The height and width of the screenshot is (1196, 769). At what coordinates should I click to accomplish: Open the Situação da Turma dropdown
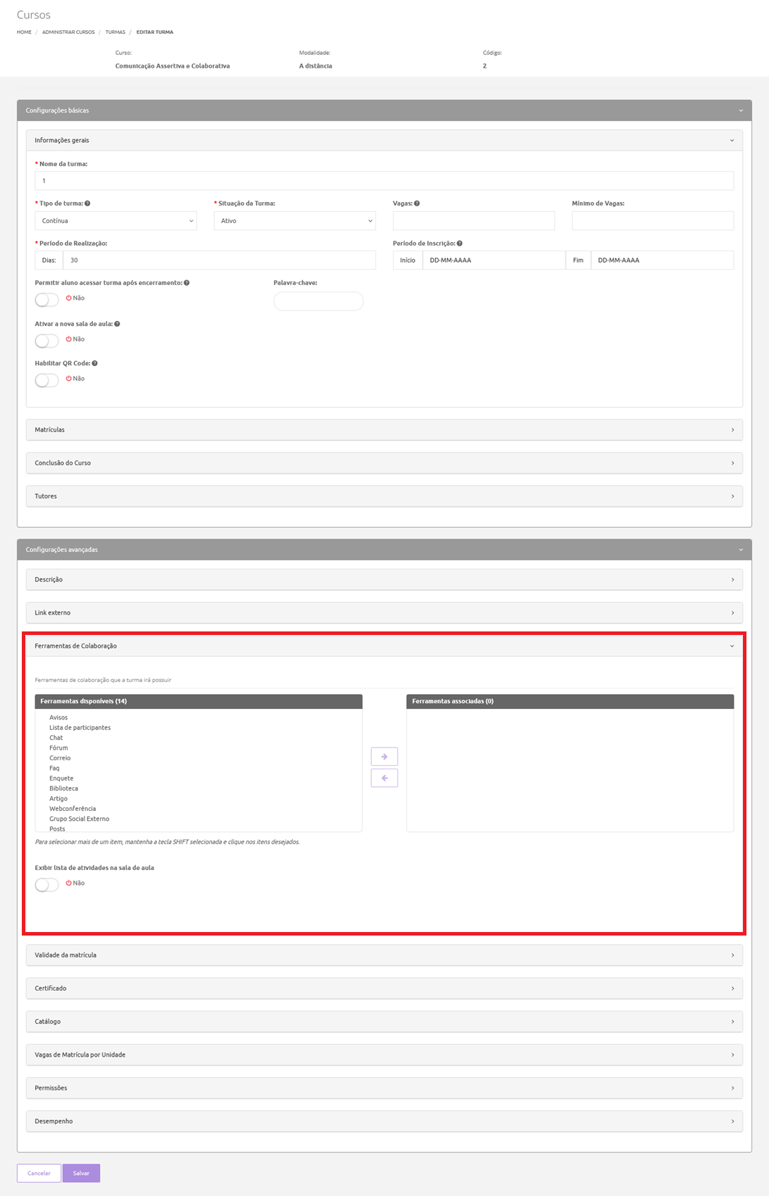click(x=294, y=221)
